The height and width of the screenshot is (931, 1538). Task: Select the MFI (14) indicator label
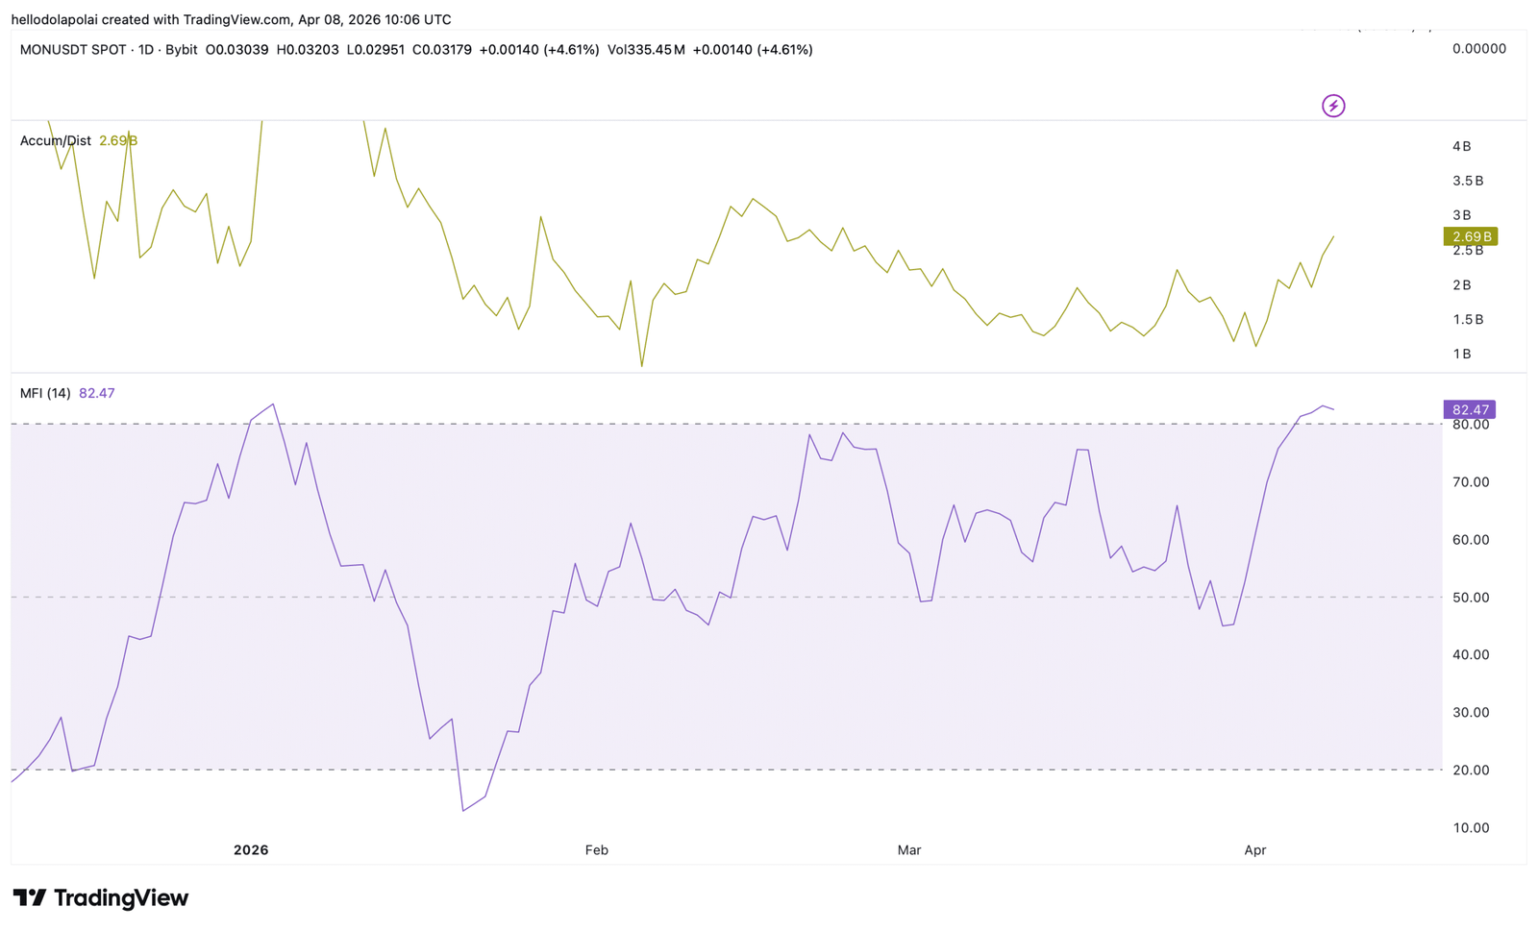coord(45,394)
